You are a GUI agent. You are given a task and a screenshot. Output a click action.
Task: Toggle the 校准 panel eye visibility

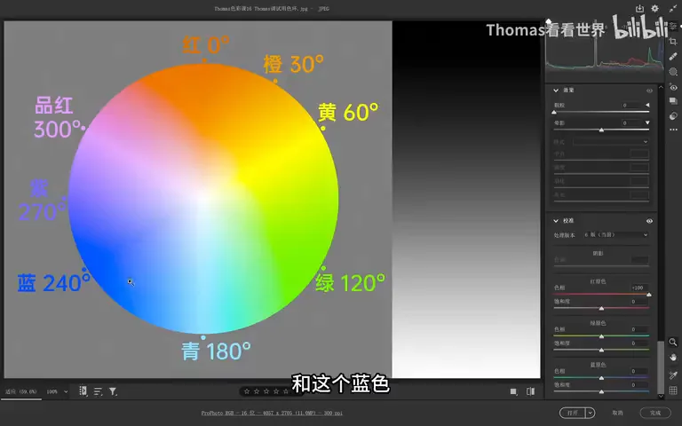(x=649, y=221)
